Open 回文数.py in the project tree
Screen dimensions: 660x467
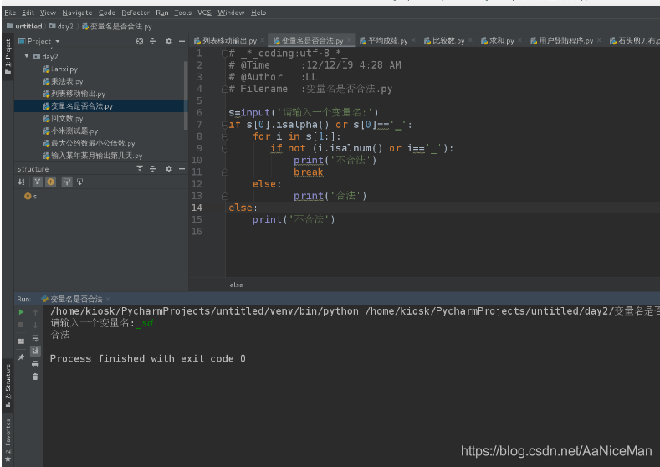pos(63,118)
